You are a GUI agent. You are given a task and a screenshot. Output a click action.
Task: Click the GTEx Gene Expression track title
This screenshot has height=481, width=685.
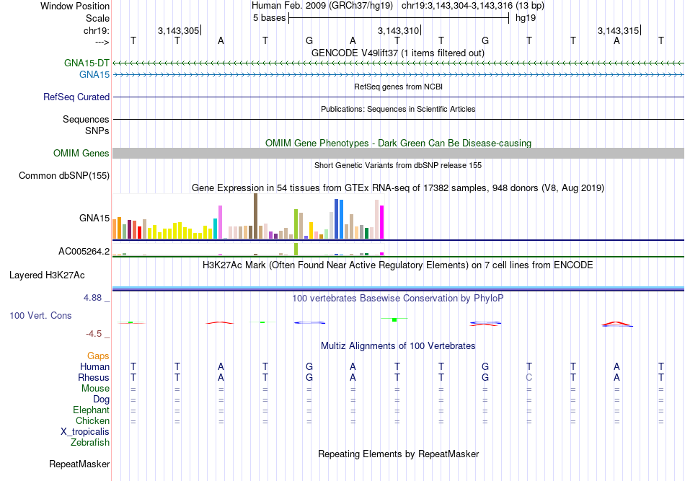point(398,187)
